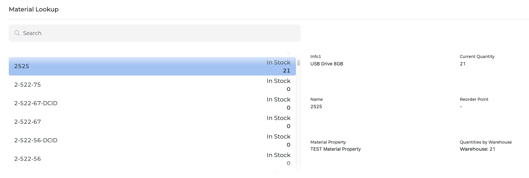Click the magnifier search icon

coord(17,33)
